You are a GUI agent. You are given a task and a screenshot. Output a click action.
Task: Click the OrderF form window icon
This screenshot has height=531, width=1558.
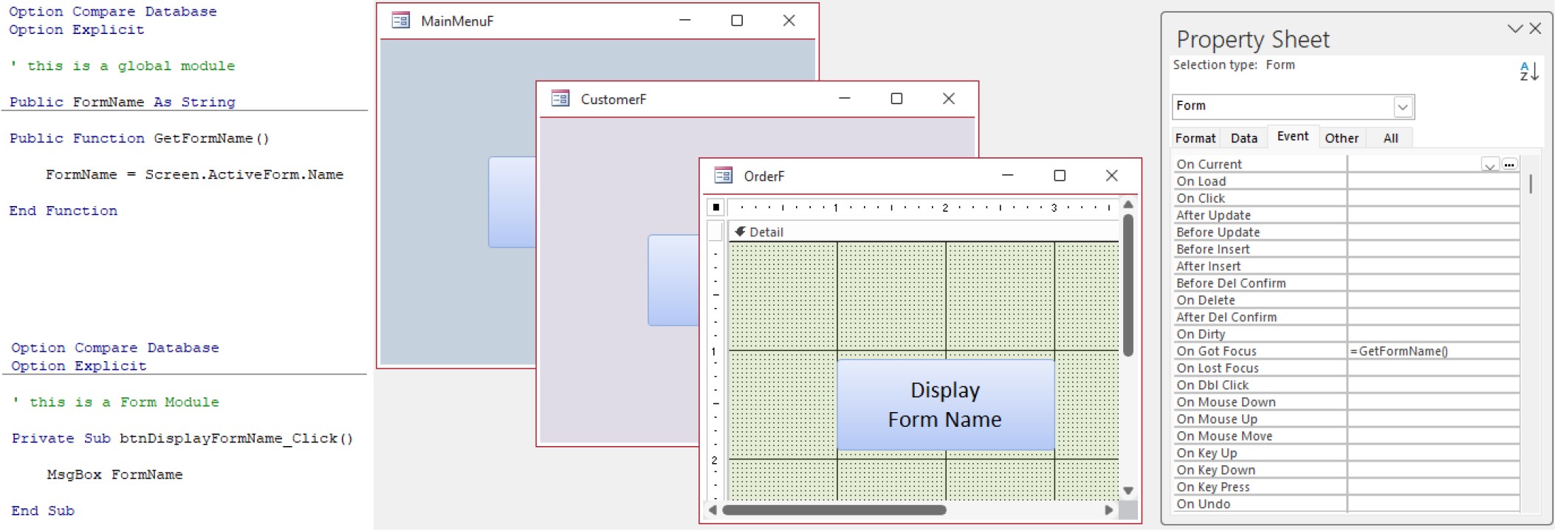[x=723, y=176]
